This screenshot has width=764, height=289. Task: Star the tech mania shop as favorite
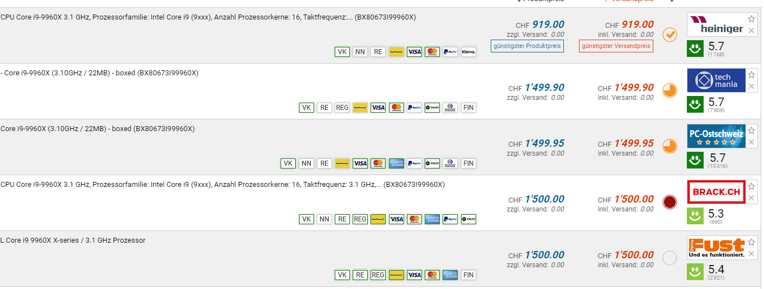(x=752, y=75)
